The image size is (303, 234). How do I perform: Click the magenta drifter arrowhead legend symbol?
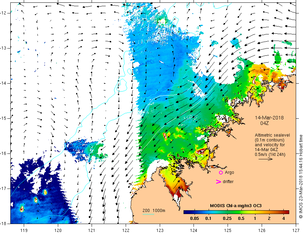pyautogui.click(x=219, y=182)
